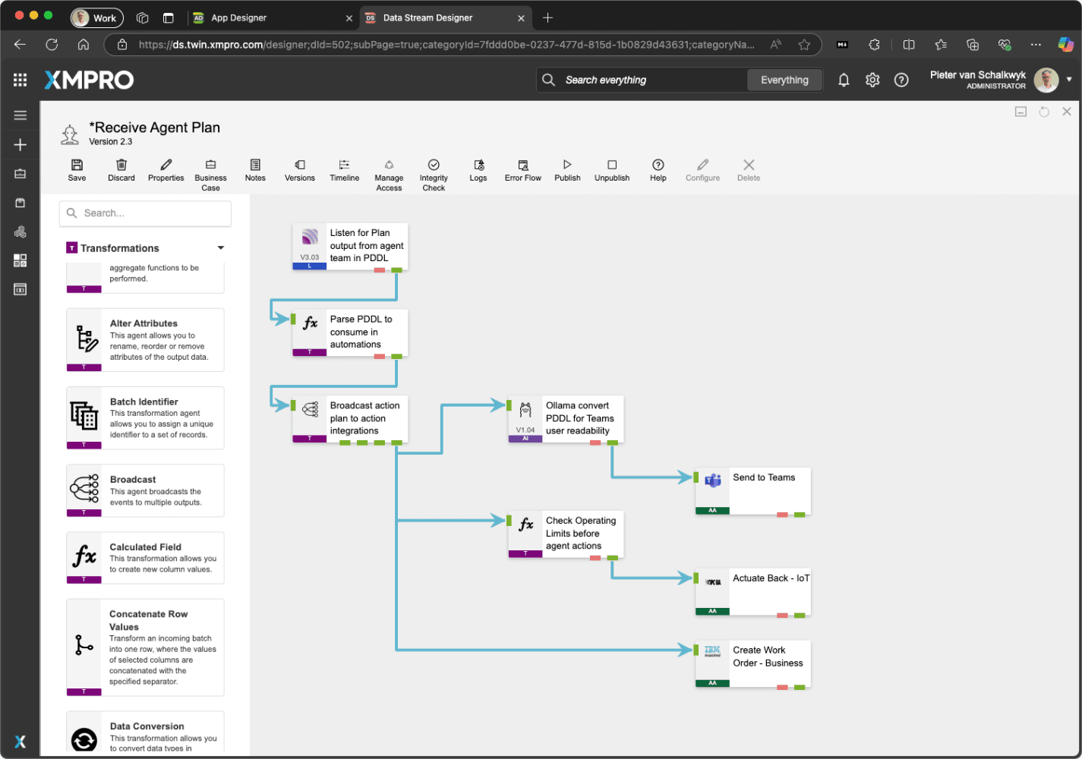Expand the left hamburger menu

(21, 115)
